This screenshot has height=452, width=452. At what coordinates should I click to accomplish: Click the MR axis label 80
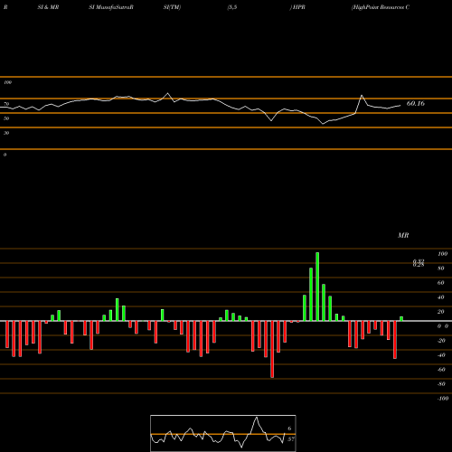click(441, 268)
